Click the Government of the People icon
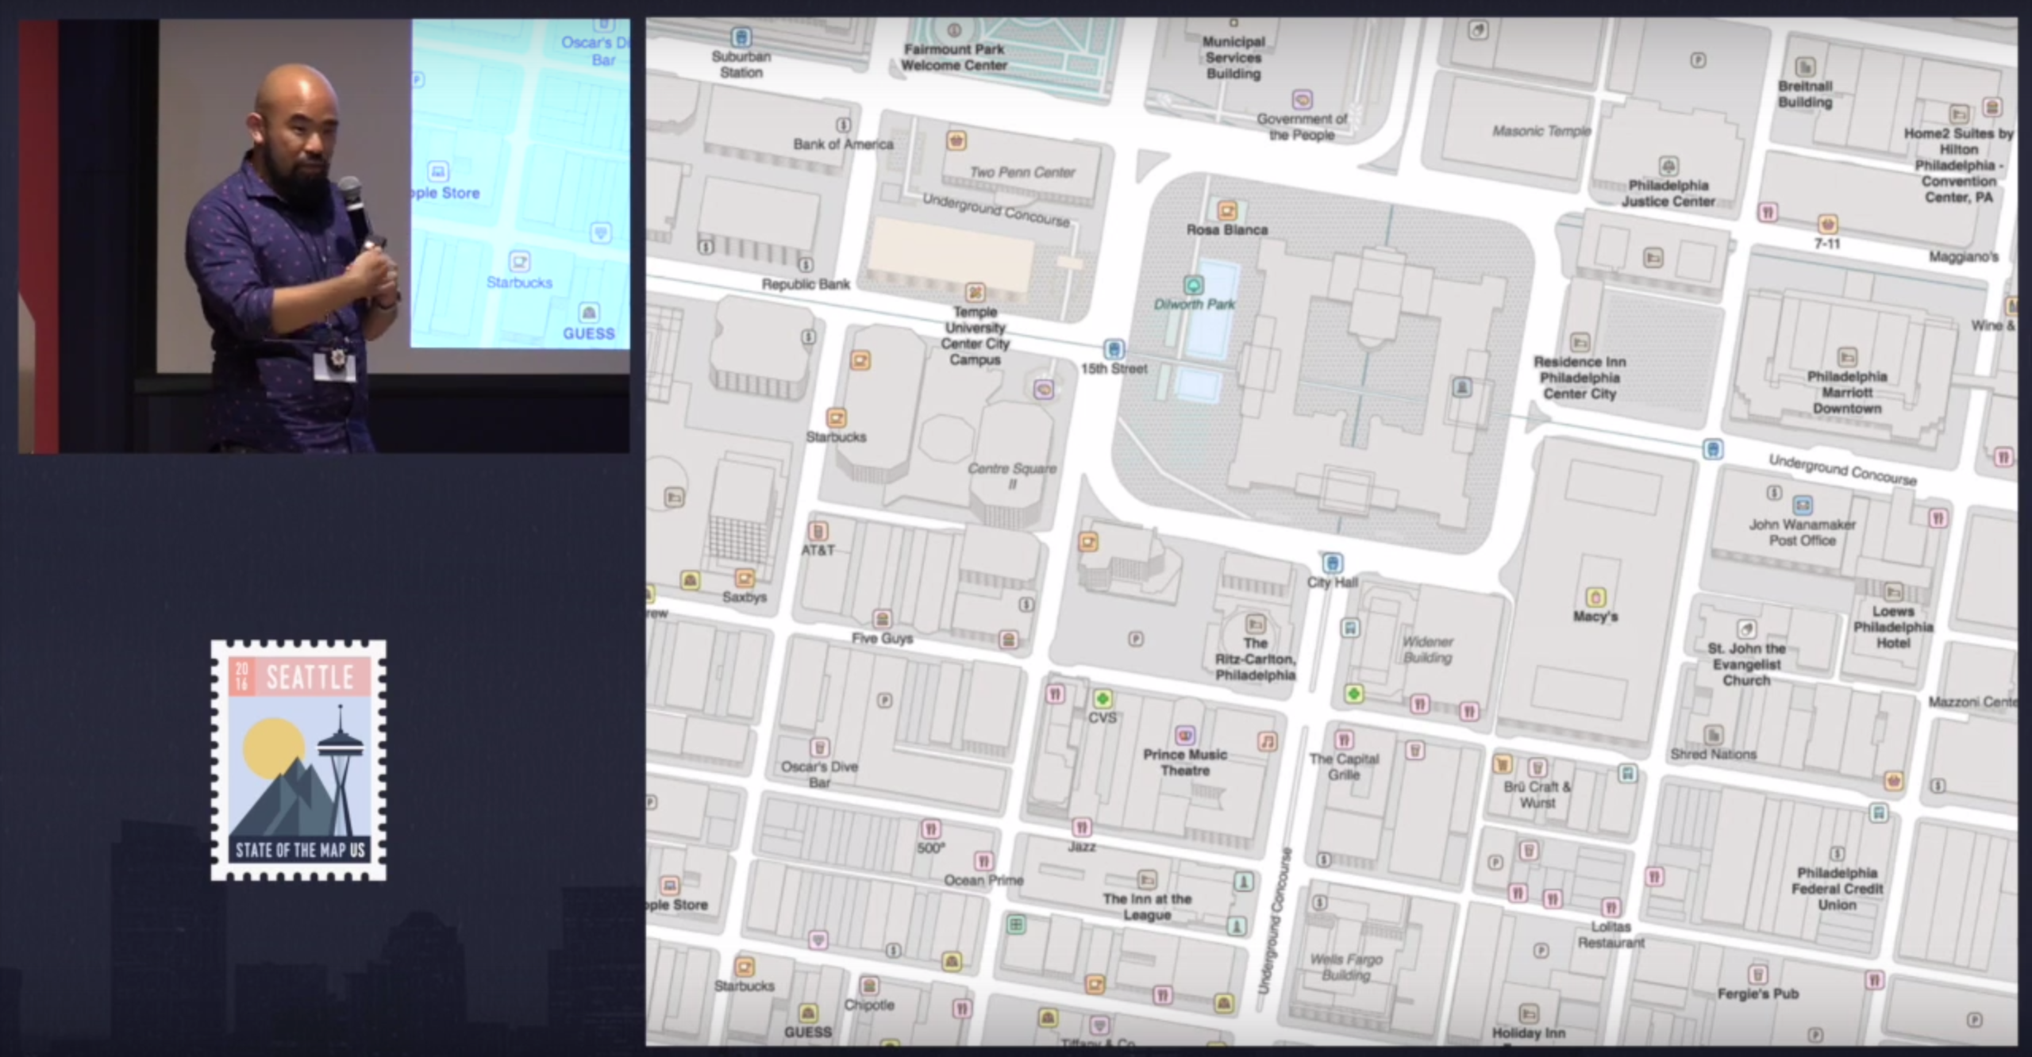 pos(1302,100)
